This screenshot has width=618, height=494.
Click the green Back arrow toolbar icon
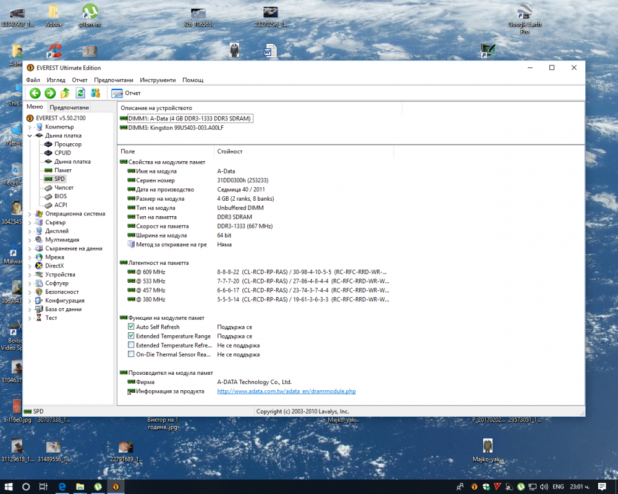(35, 93)
